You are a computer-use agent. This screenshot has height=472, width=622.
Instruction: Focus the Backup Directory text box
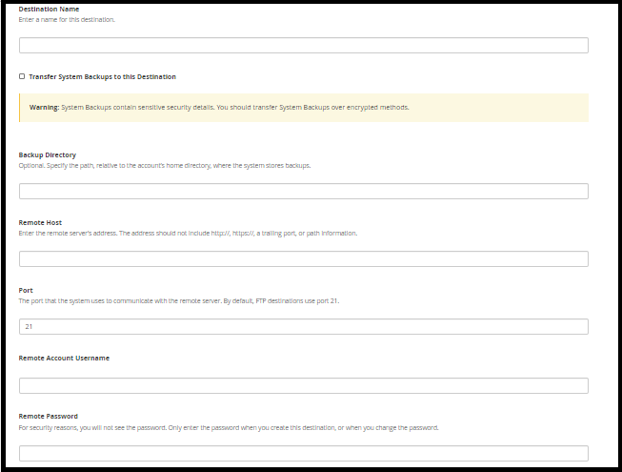(x=304, y=192)
